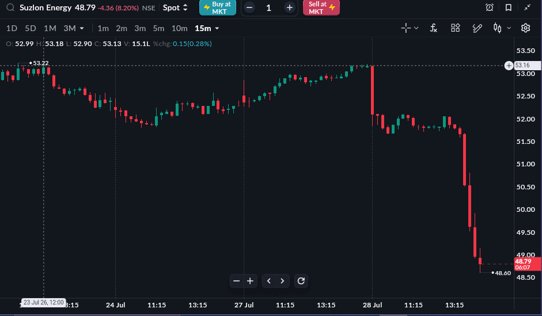
Task: Zoom out the chart with minus
Action: click(236, 281)
